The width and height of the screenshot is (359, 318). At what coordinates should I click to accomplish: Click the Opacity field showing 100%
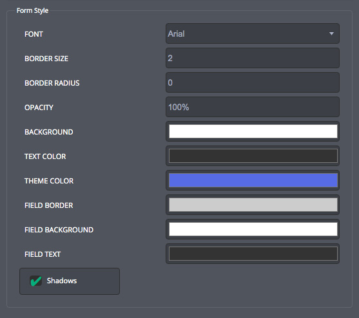click(x=253, y=107)
